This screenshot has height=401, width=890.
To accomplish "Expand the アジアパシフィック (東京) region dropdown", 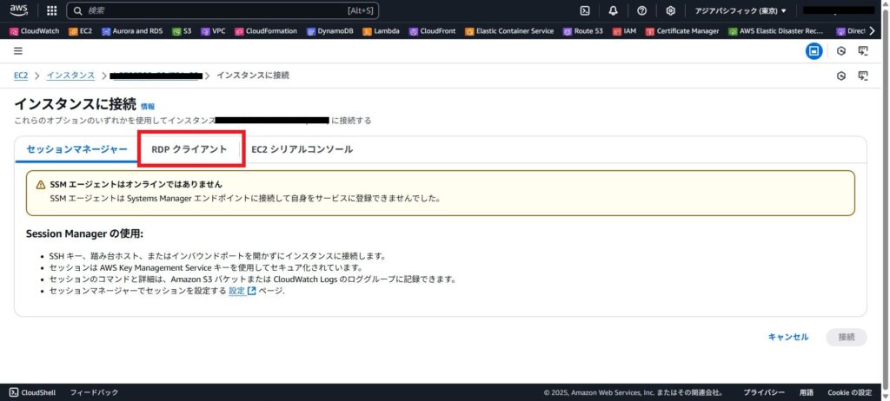I will [x=741, y=11].
